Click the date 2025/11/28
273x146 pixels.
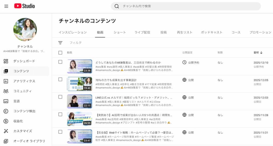[x=261, y=115]
